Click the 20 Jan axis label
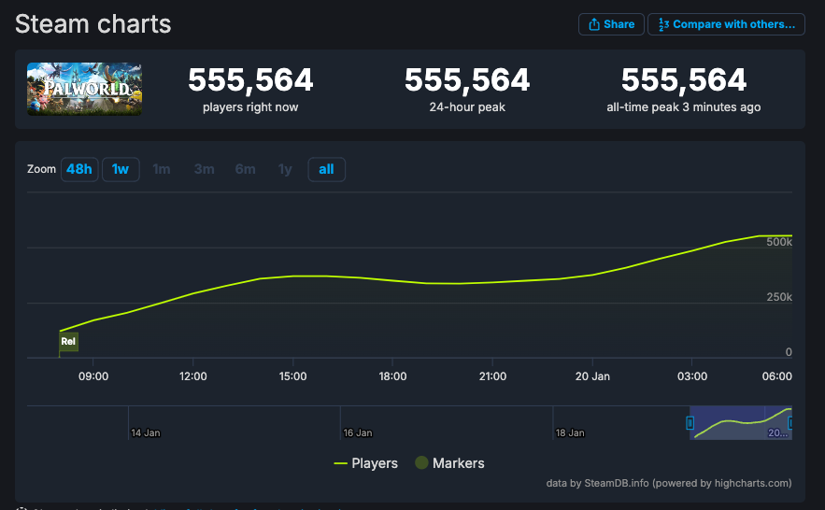Viewport: 825px width, 510px height. click(x=592, y=376)
